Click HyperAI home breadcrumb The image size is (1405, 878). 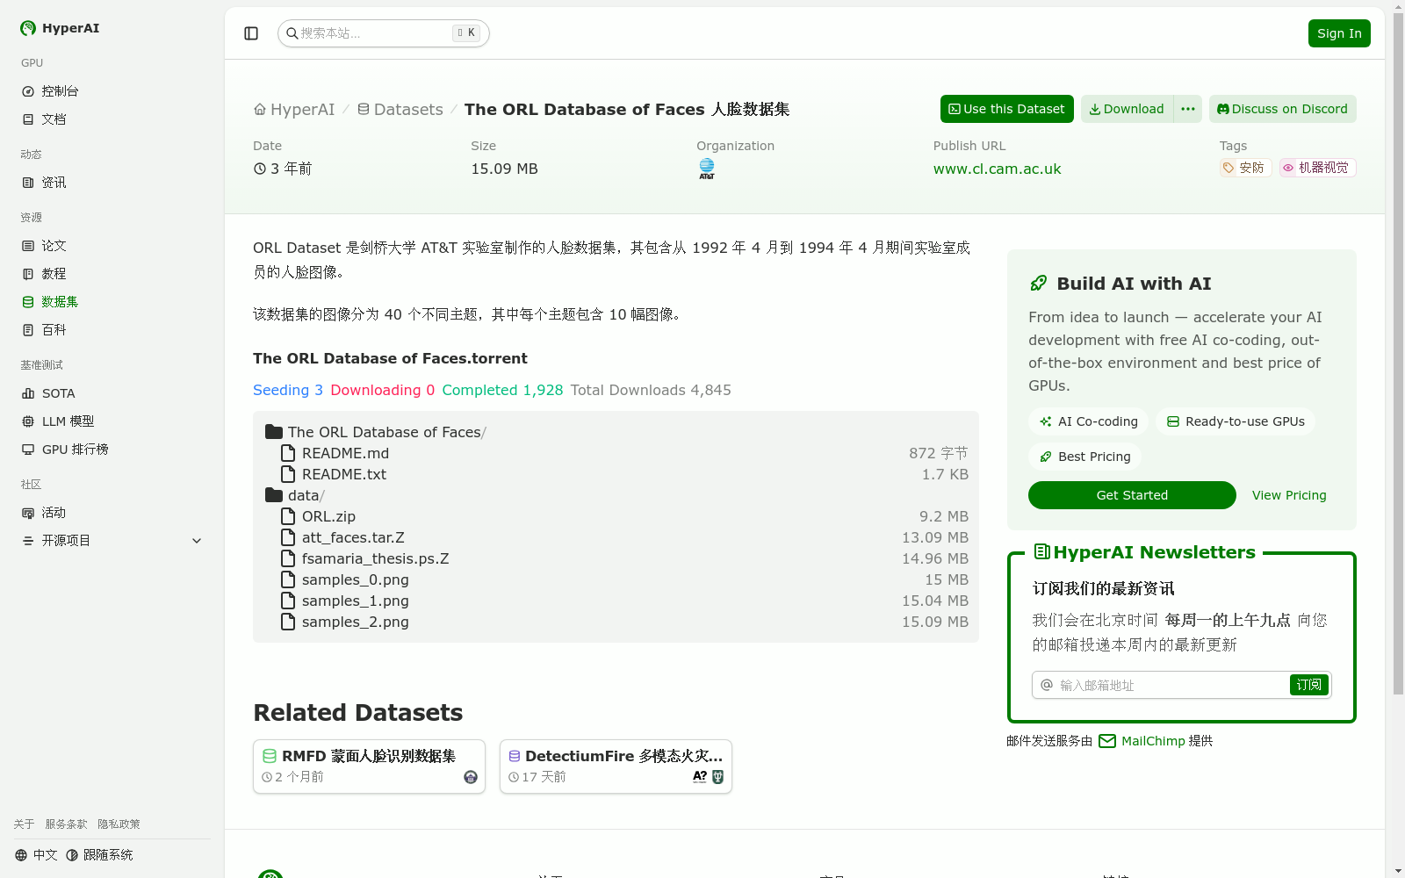(294, 110)
